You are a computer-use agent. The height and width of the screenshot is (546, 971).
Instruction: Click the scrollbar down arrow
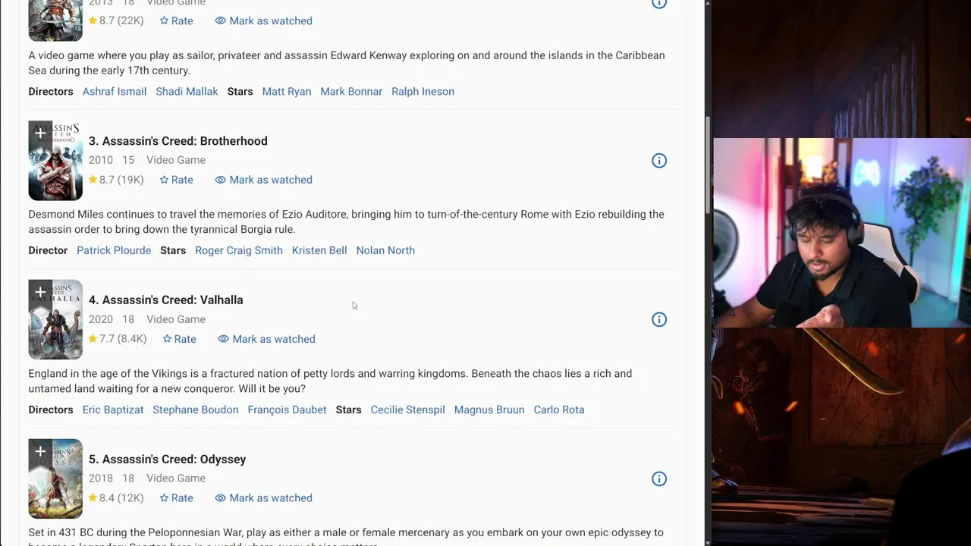pyautogui.click(x=708, y=541)
